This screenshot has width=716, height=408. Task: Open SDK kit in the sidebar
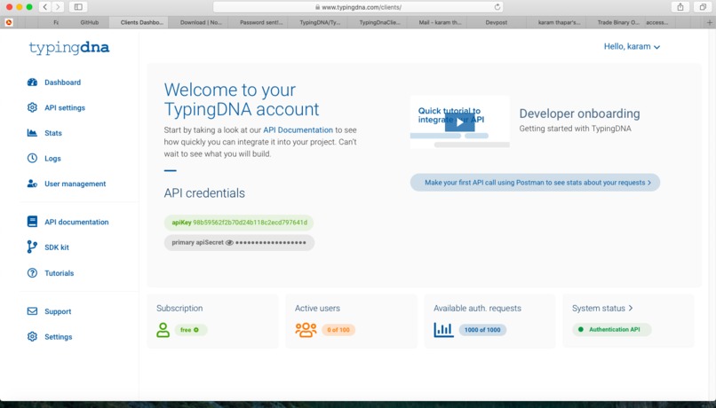coord(57,247)
